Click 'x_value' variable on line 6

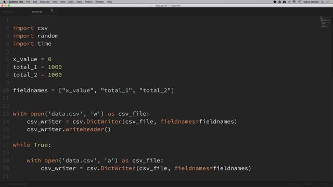[x=25, y=59]
